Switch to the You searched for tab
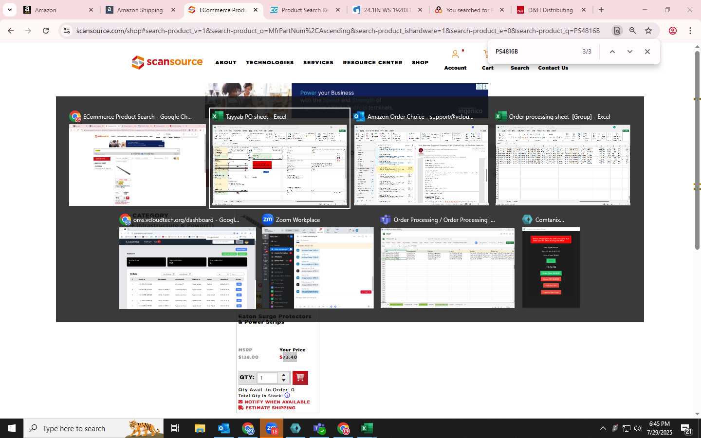This screenshot has width=701, height=438. point(470,10)
